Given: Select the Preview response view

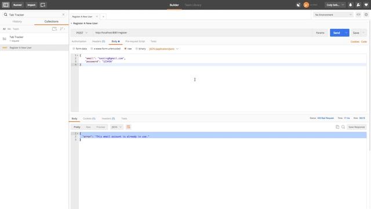Looking at the screenshot, I should [x=100, y=127].
